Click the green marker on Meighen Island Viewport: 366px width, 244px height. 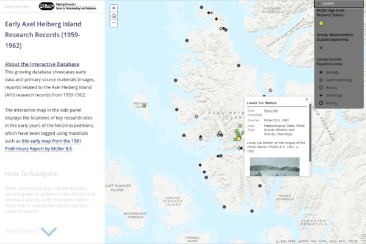pyautogui.click(x=145, y=106)
